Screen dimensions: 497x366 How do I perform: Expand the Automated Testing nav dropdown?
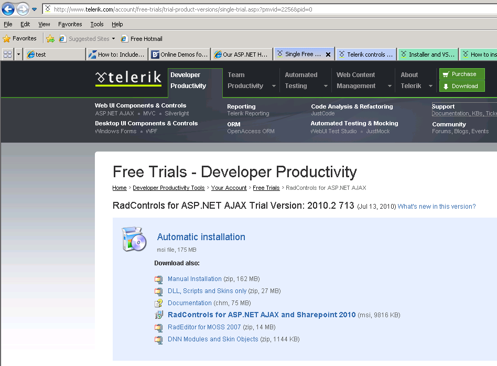pos(326,86)
